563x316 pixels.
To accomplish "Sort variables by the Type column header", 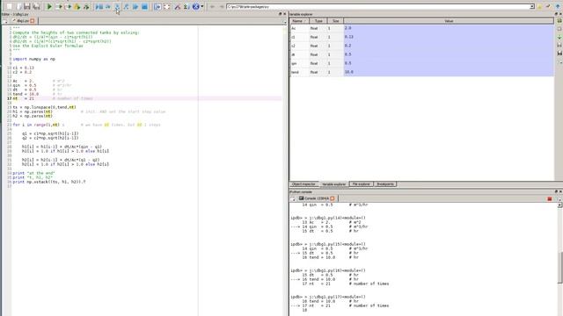I will [x=318, y=21].
